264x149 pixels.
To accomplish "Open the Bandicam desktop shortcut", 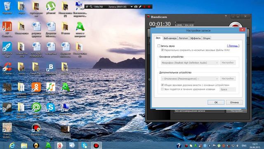I will click(36, 129).
